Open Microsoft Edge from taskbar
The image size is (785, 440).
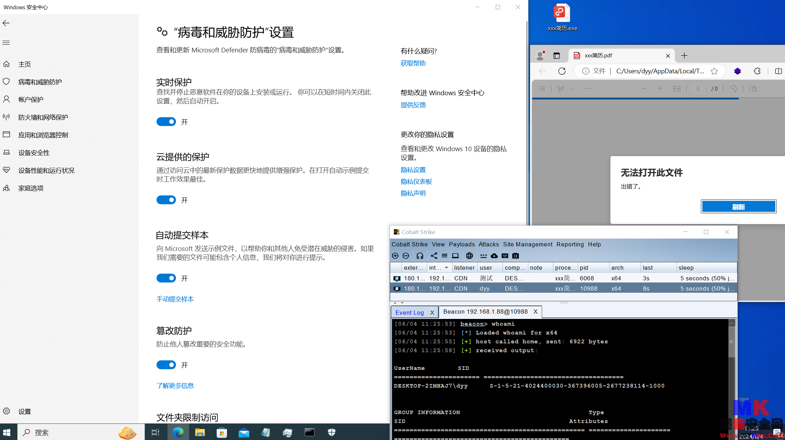click(178, 432)
